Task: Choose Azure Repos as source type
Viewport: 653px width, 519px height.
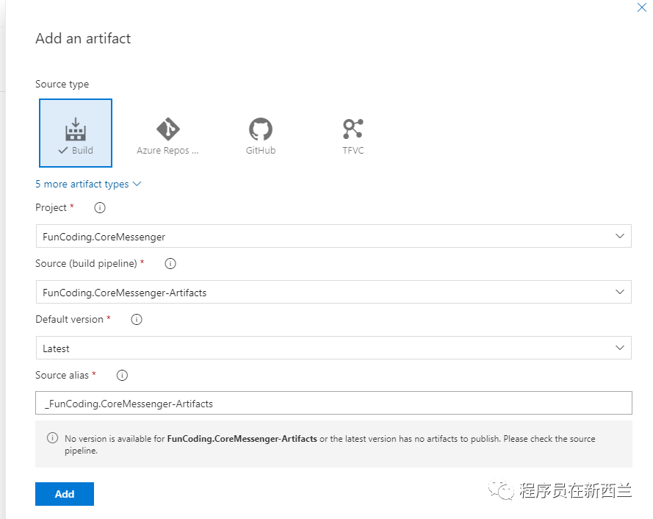Action: point(167,135)
